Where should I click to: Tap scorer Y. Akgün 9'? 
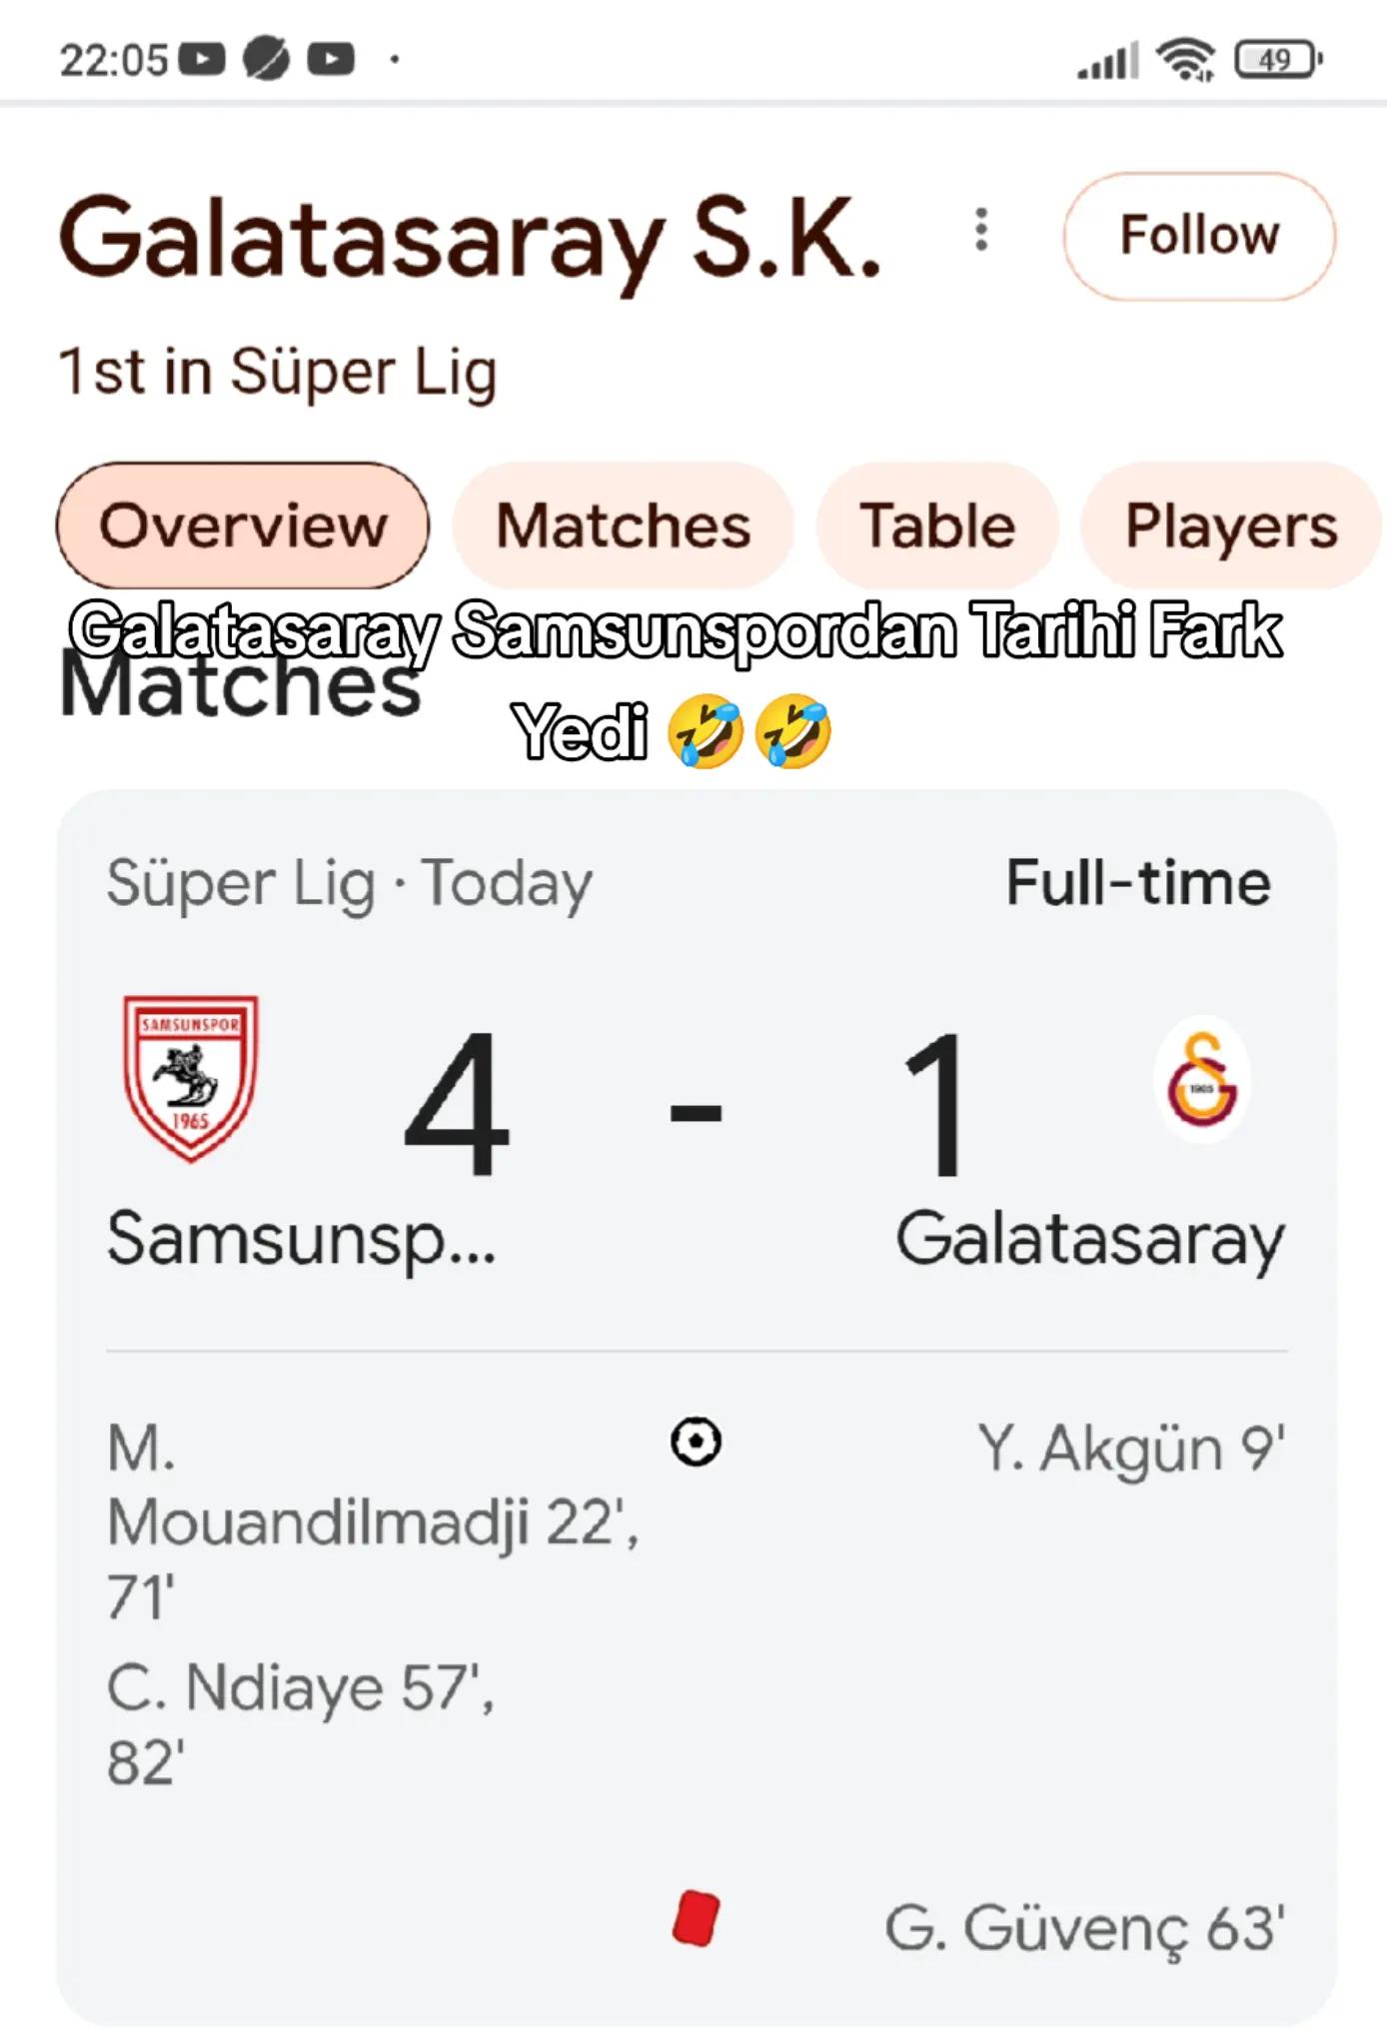tap(1131, 1449)
